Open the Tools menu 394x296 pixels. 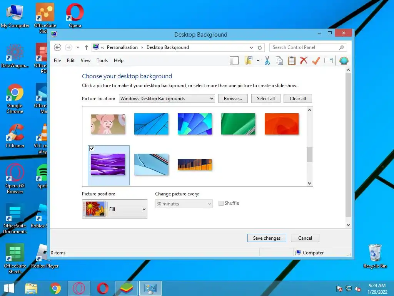[x=102, y=61]
